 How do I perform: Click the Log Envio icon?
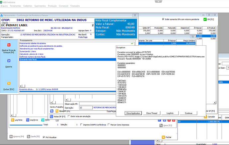(x=27, y=120)
